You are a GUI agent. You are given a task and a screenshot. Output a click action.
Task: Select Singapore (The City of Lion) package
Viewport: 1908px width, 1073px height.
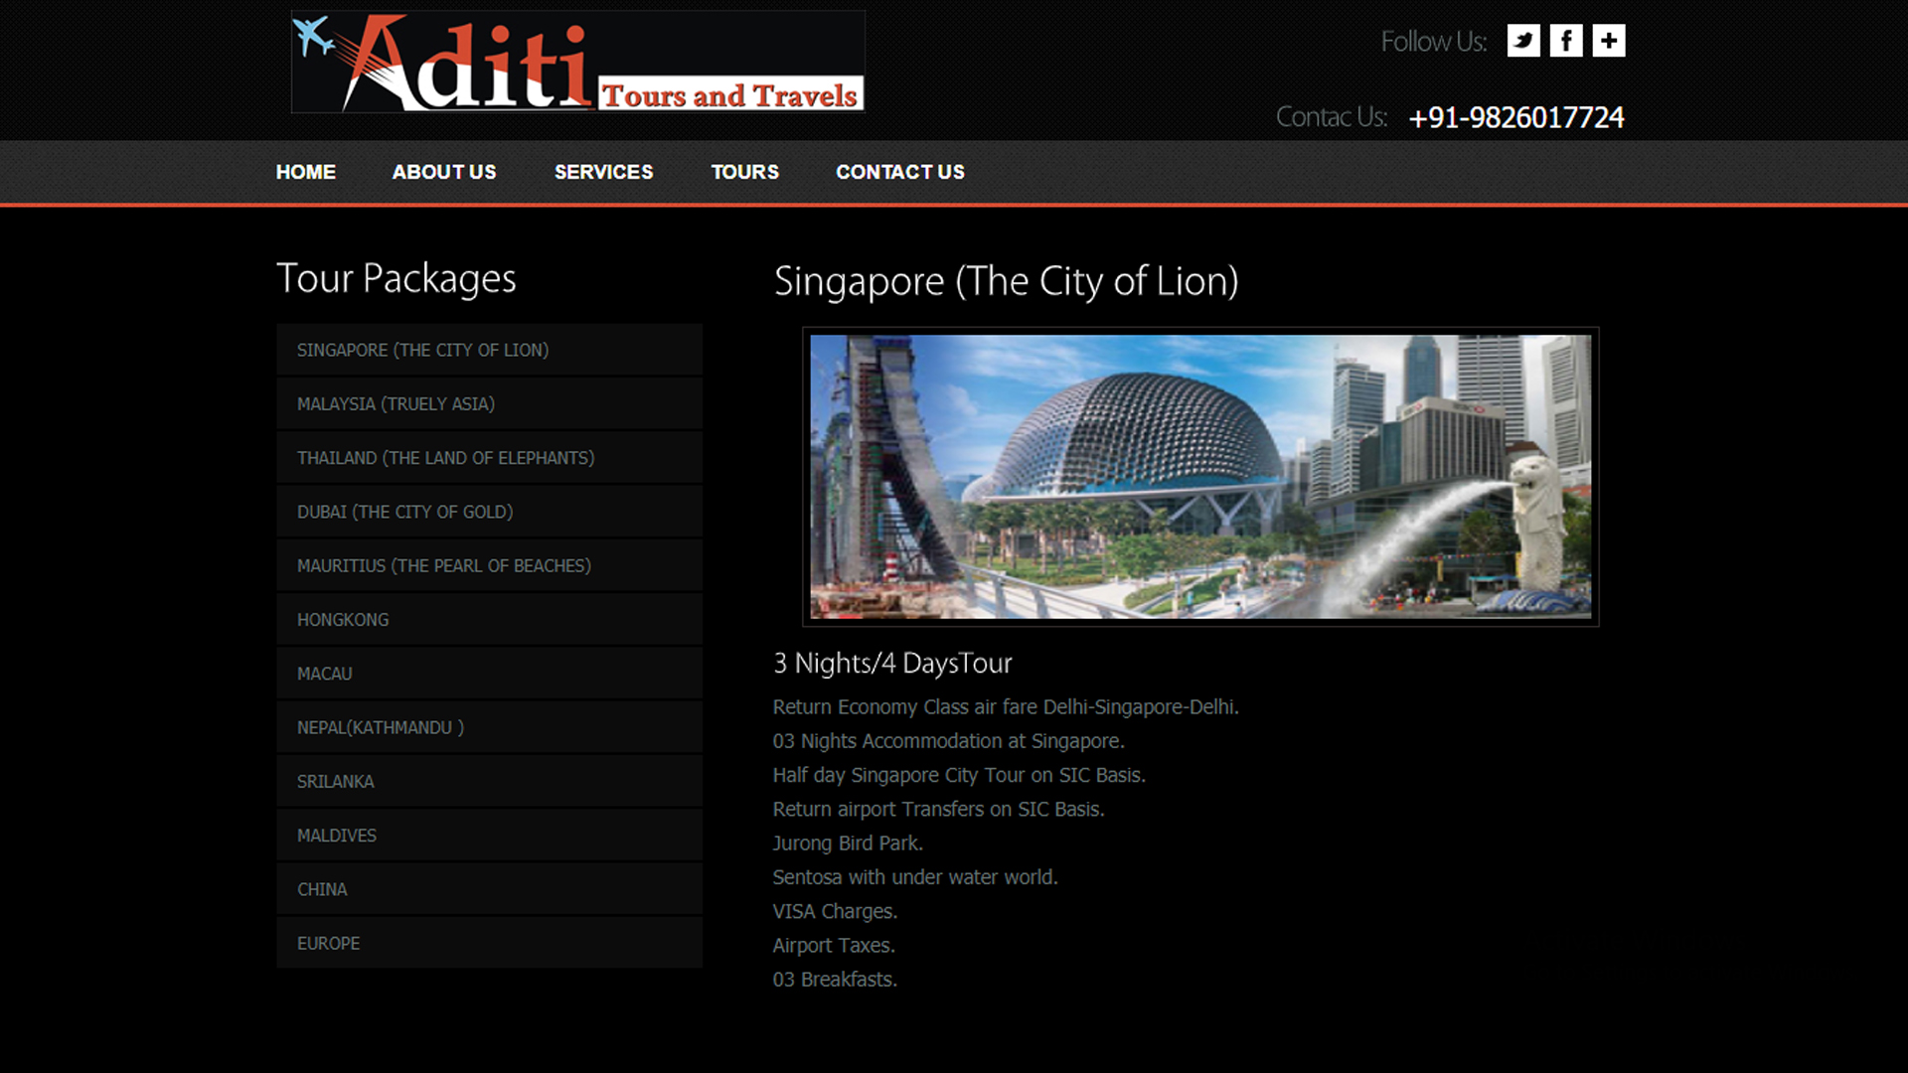[x=489, y=350]
